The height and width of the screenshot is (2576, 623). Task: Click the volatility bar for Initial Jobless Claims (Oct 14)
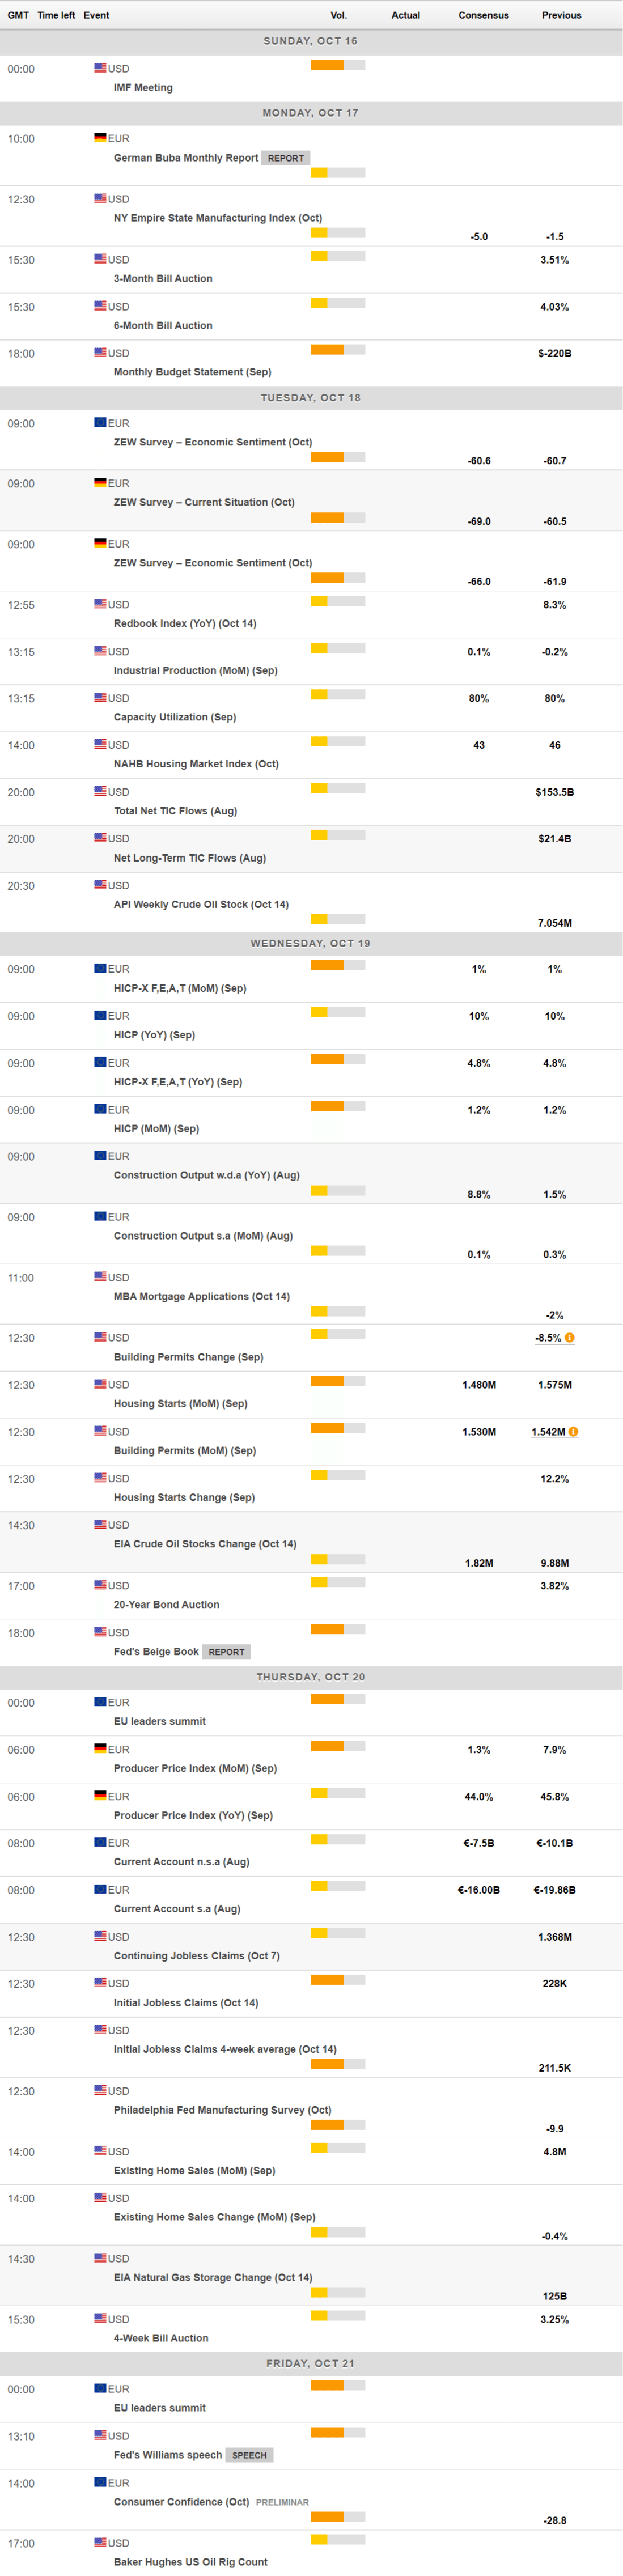pos(337,1980)
